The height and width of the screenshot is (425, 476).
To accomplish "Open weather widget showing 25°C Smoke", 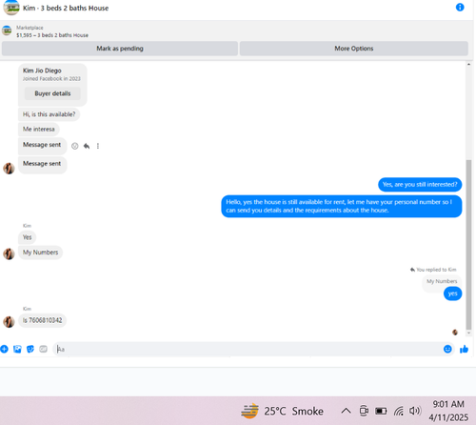I will (x=282, y=411).
